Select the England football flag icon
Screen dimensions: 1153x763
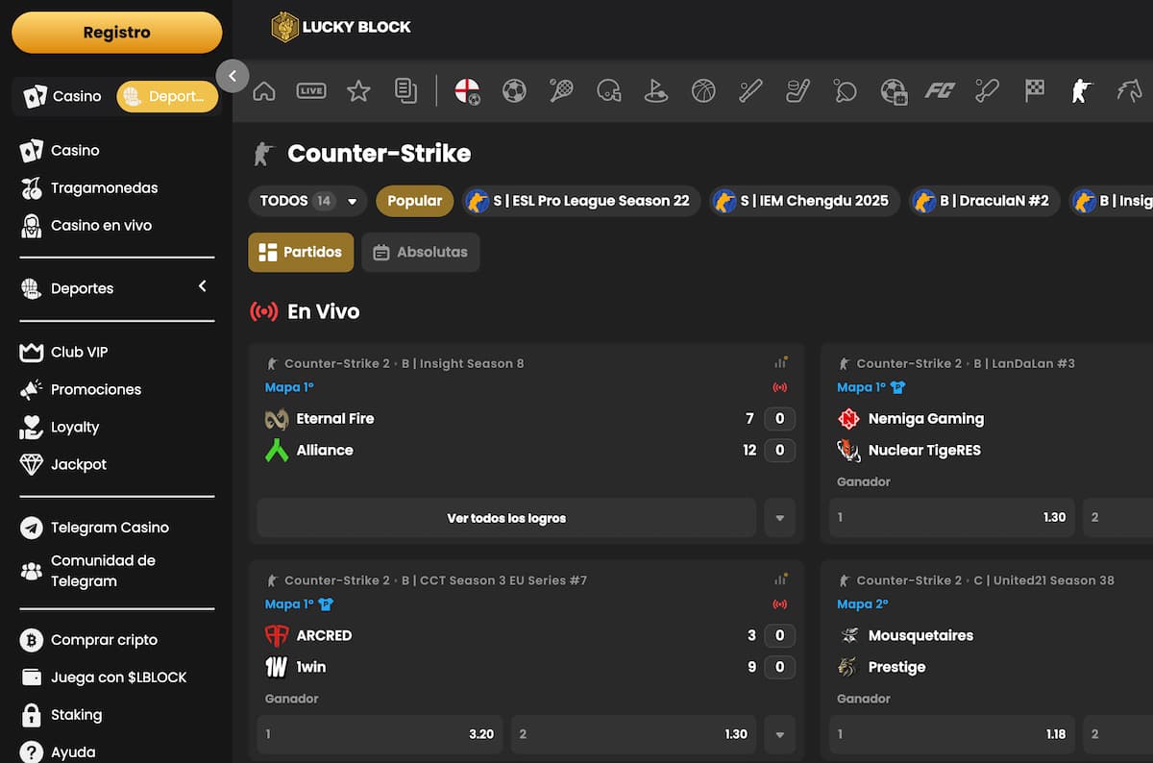click(x=468, y=91)
